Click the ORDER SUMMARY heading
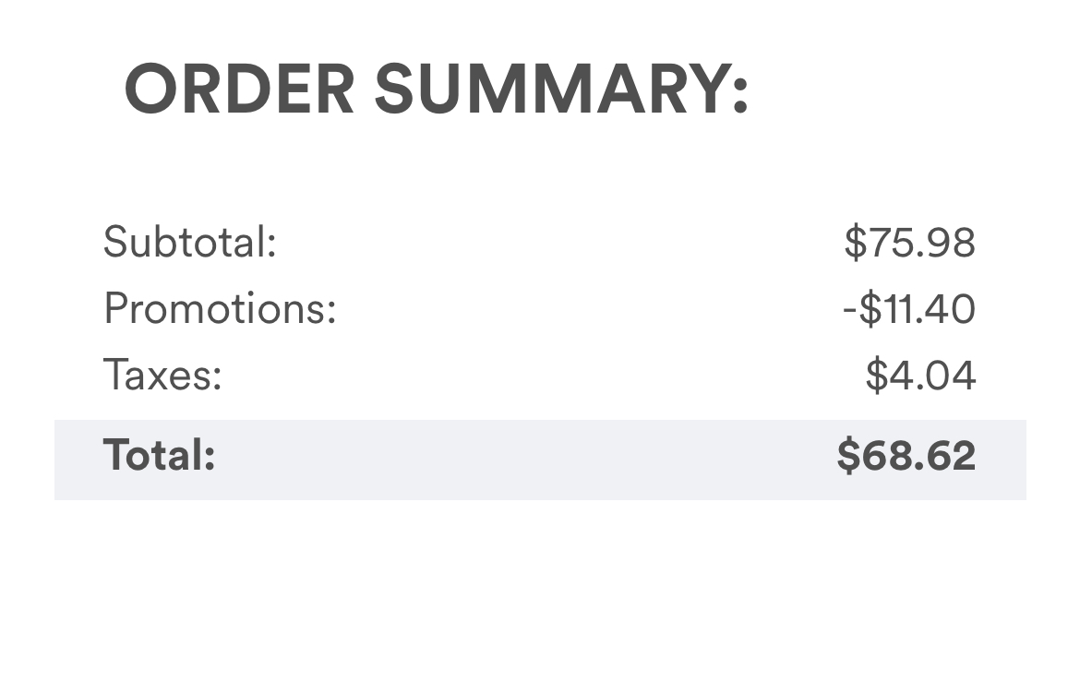The height and width of the screenshot is (681, 1080). [x=436, y=90]
